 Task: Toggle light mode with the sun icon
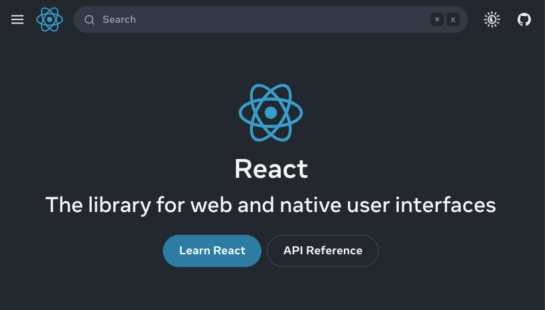click(x=492, y=19)
